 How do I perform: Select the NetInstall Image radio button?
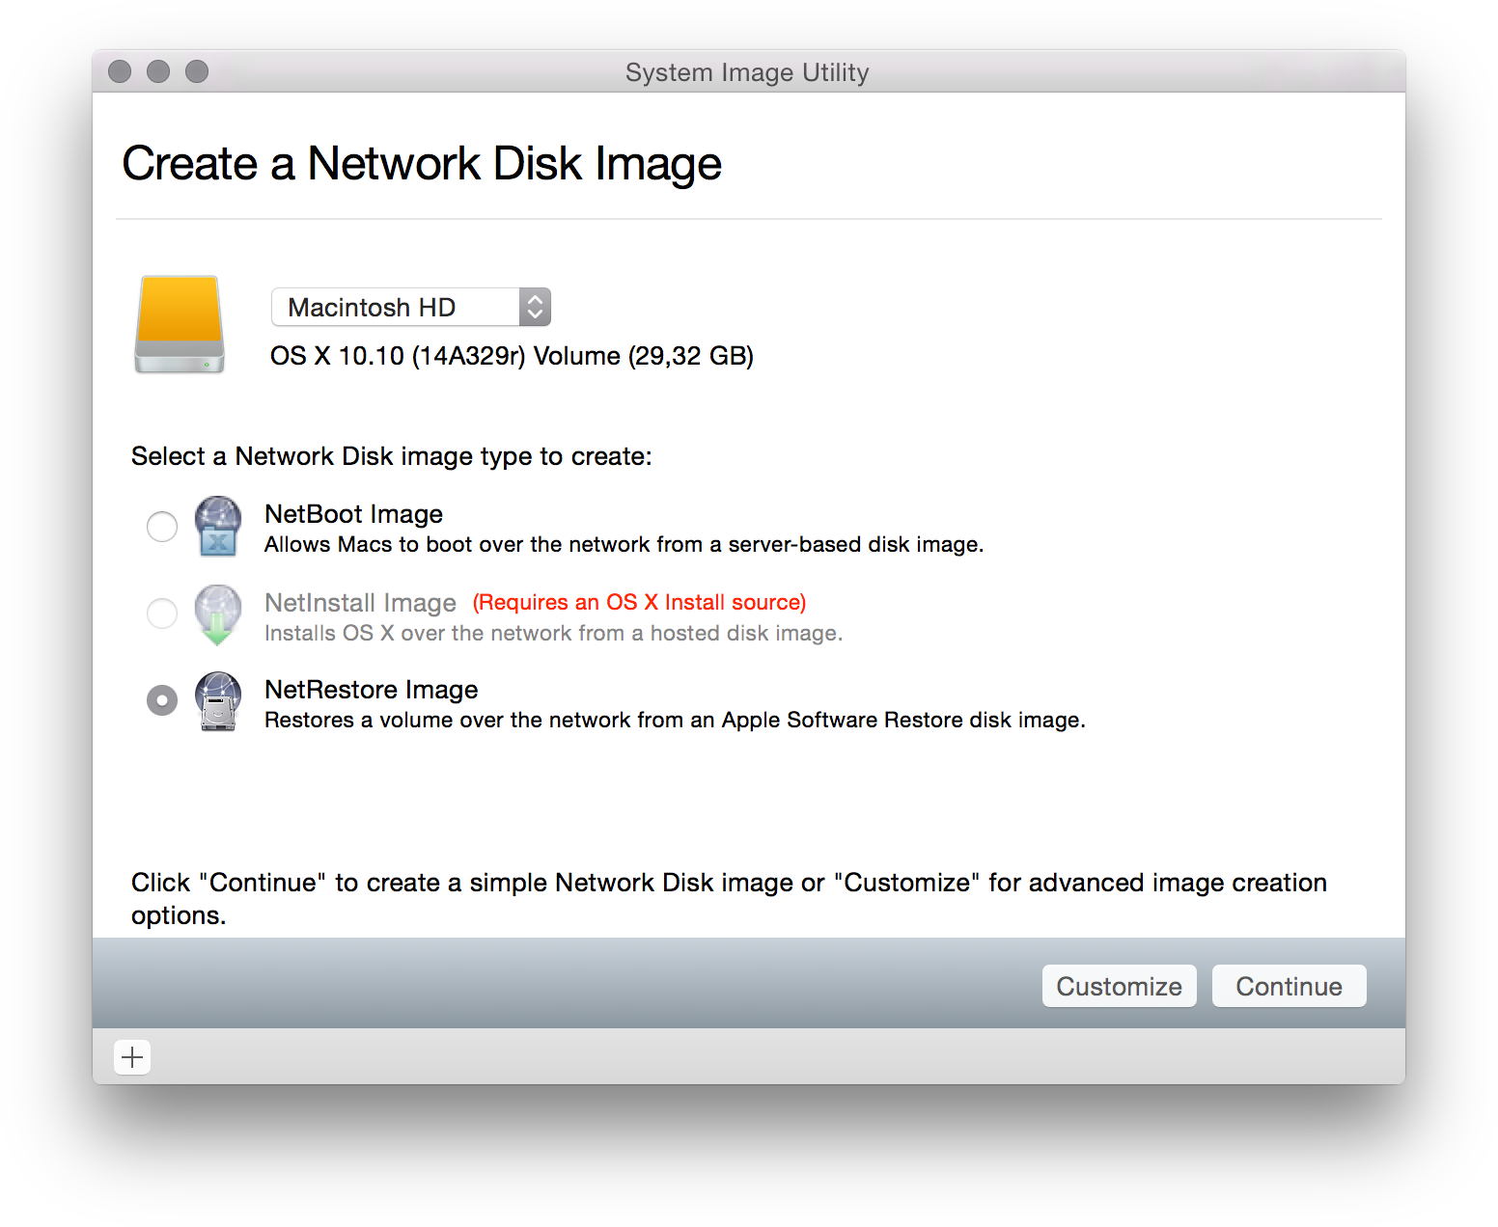(x=162, y=613)
